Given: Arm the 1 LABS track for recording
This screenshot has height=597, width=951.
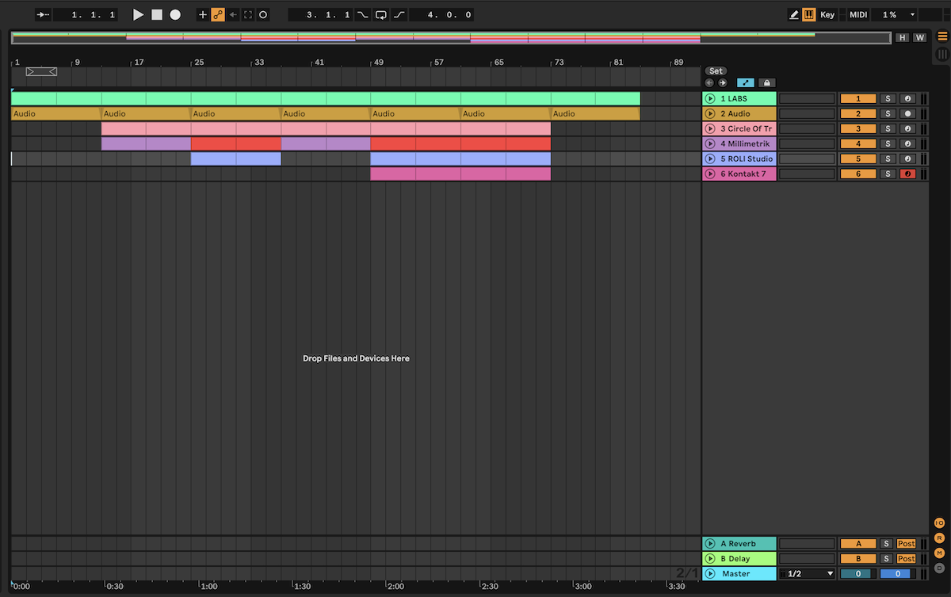Looking at the screenshot, I should pyautogui.click(x=907, y=98).
